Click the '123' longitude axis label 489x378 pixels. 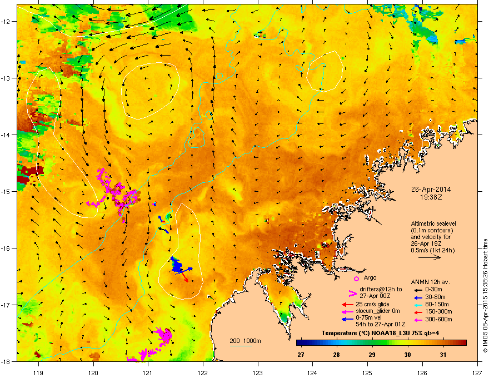(258, 372)
